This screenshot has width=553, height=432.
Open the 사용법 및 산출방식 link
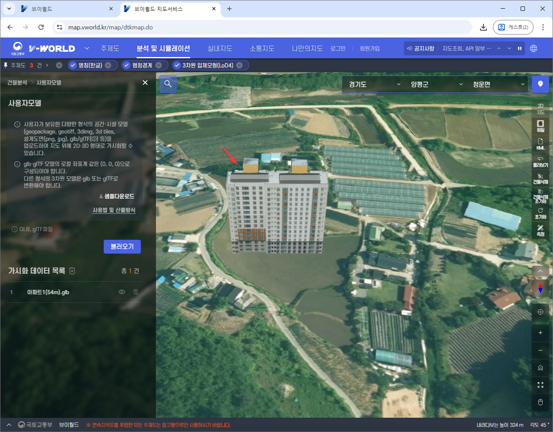[x=114, y=210]
